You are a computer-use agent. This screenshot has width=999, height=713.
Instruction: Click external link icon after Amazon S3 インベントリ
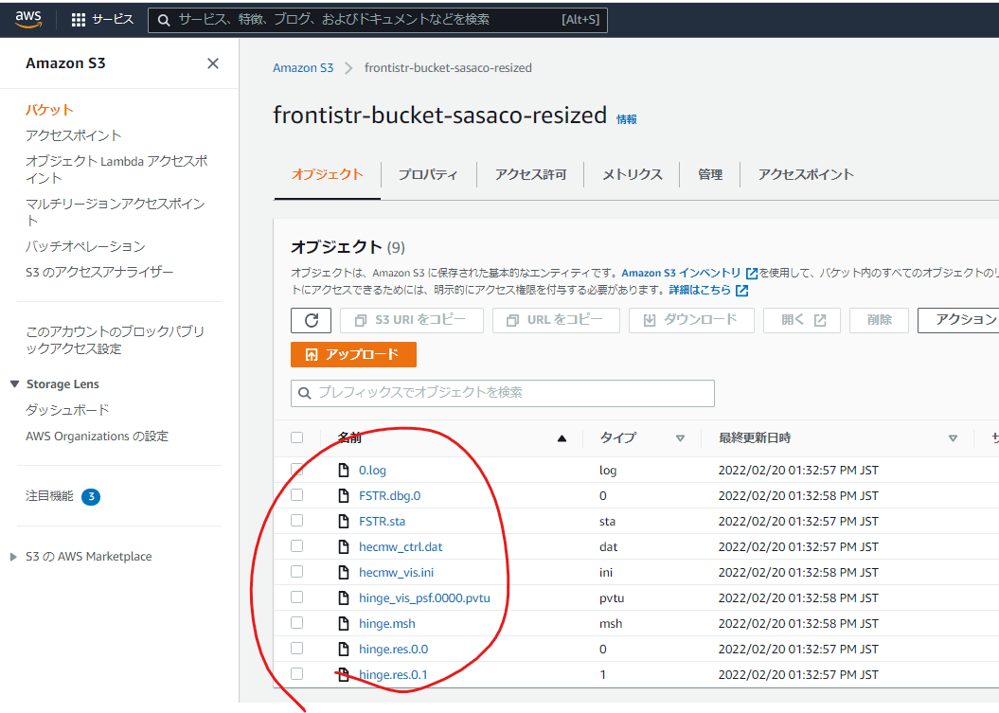tap(752, 274)
